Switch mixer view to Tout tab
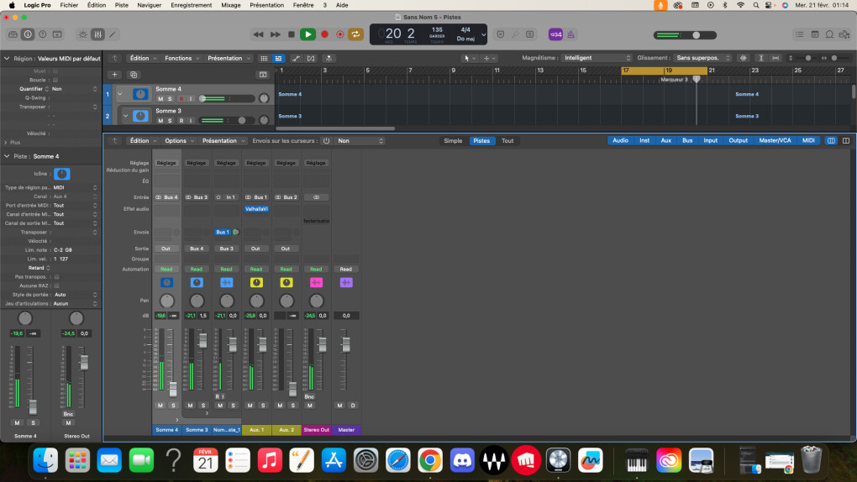The width and height of the screenshot is (857, 482). [x=507, y=141]
